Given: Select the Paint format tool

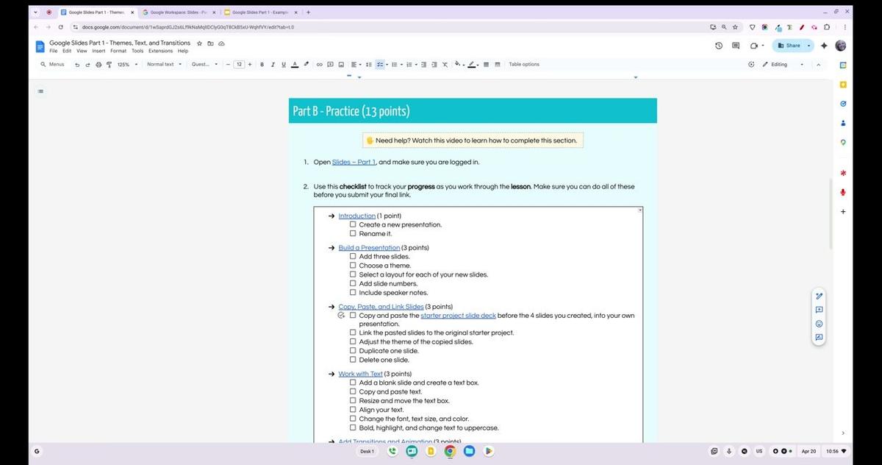Looking at the screenshot, I should (x=109, y=64).
